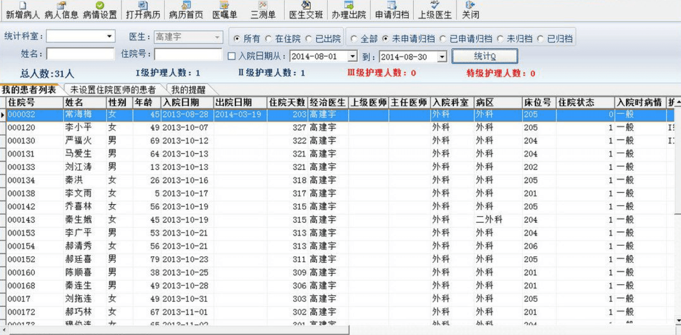Click the 总人数:31人 label

tap(47, 74)
